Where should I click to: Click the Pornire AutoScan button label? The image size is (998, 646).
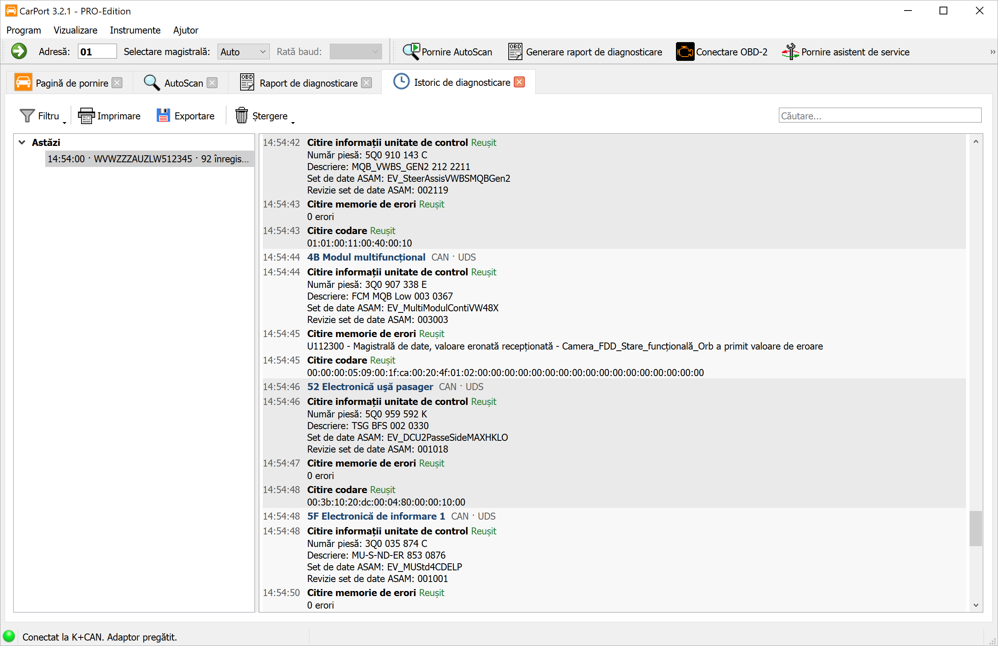(x=457, y=52)
